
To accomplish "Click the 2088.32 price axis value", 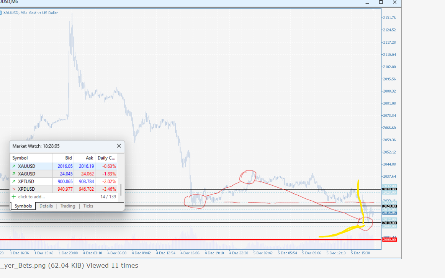I will [389, 91].
